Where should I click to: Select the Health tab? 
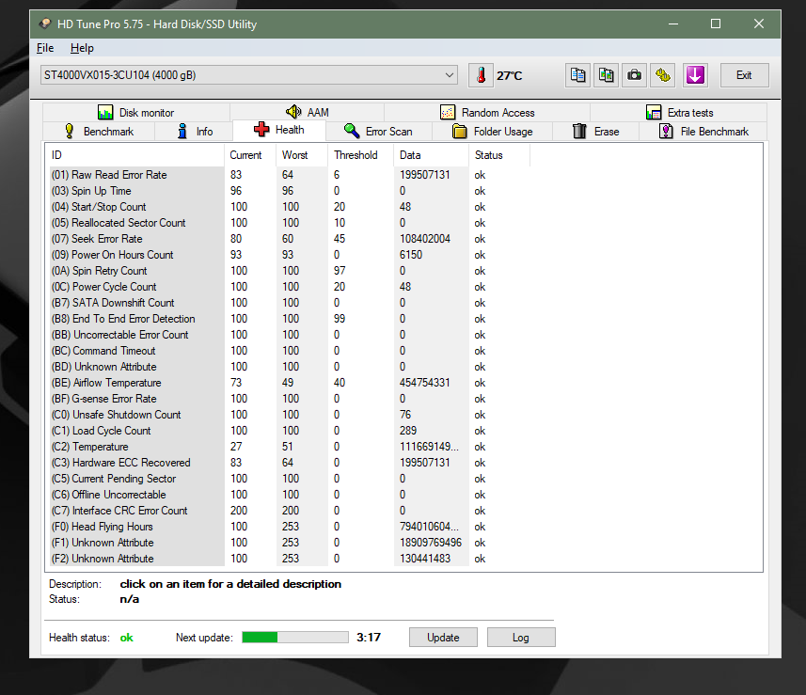pyautogui.click(x=279, y=130)
